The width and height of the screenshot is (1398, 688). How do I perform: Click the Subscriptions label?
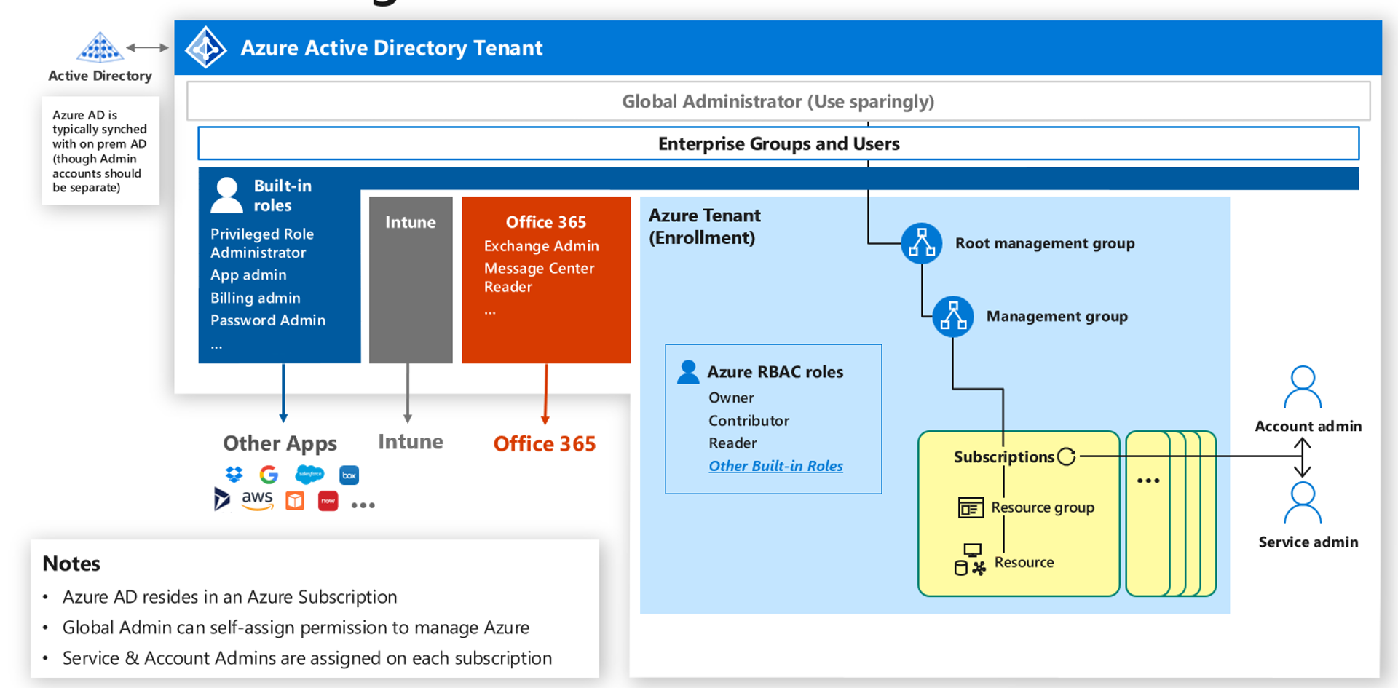click(1004, 457)
